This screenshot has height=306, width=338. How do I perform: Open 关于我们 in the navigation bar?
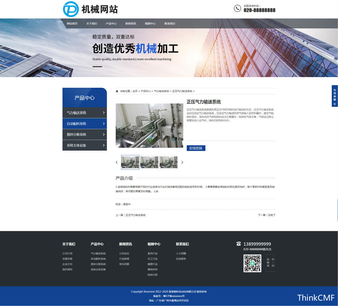click(92, 23)
